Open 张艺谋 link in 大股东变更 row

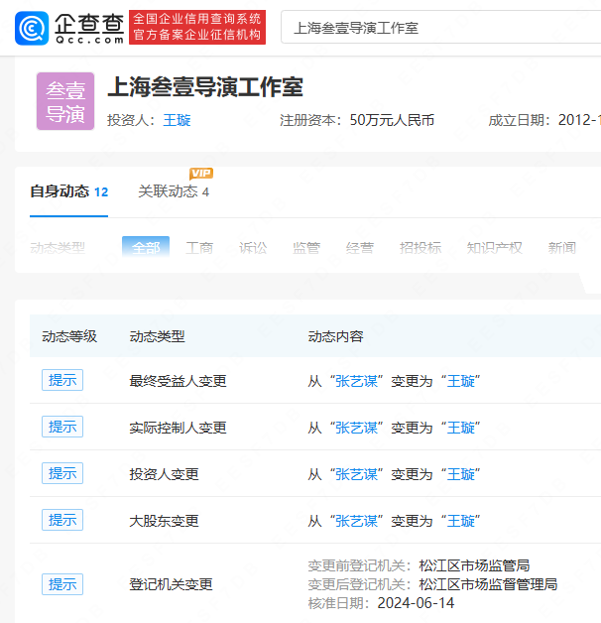tap(357, 521)
